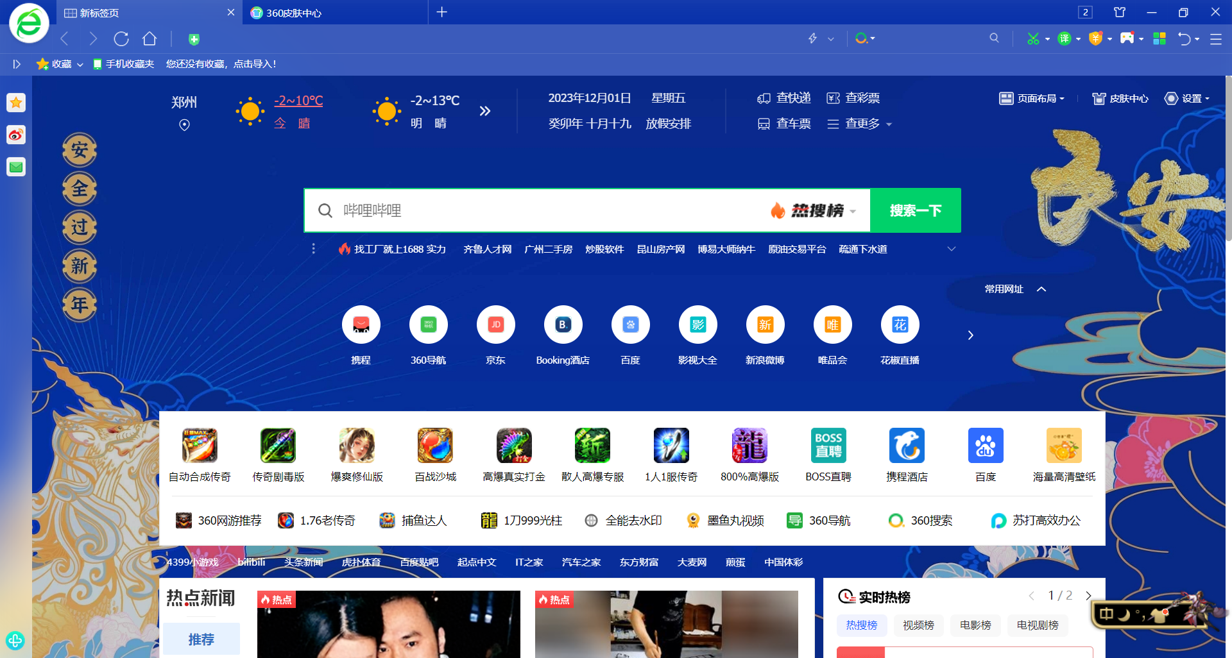Open 360搜索 quick link

pyautogui.click(x=921, y=521)
